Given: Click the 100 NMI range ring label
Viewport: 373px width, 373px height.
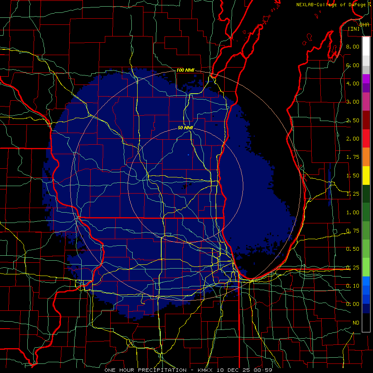Looking at the screenshot, I should (x=185, y=70).
